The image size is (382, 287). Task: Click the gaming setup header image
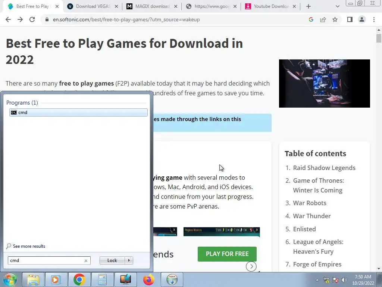(325, 83)
